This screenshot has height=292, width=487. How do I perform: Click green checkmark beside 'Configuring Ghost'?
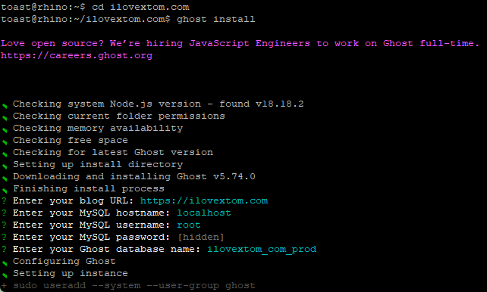coord(5,263)
